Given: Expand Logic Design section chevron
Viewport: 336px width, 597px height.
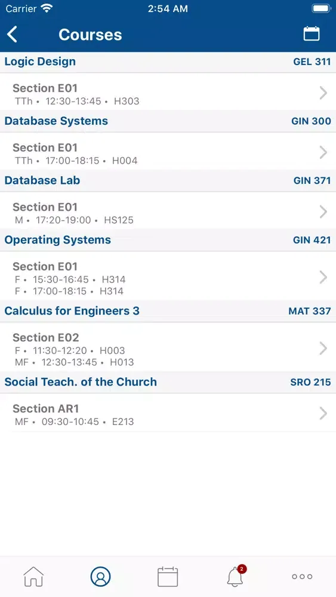Looking at the screenshot, I should pos(323,93).
